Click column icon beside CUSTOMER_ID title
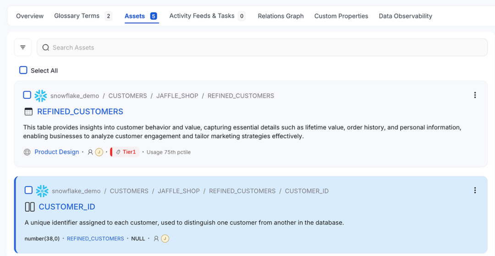The width and height of the screenshot is (495, 256). [30, 207]
